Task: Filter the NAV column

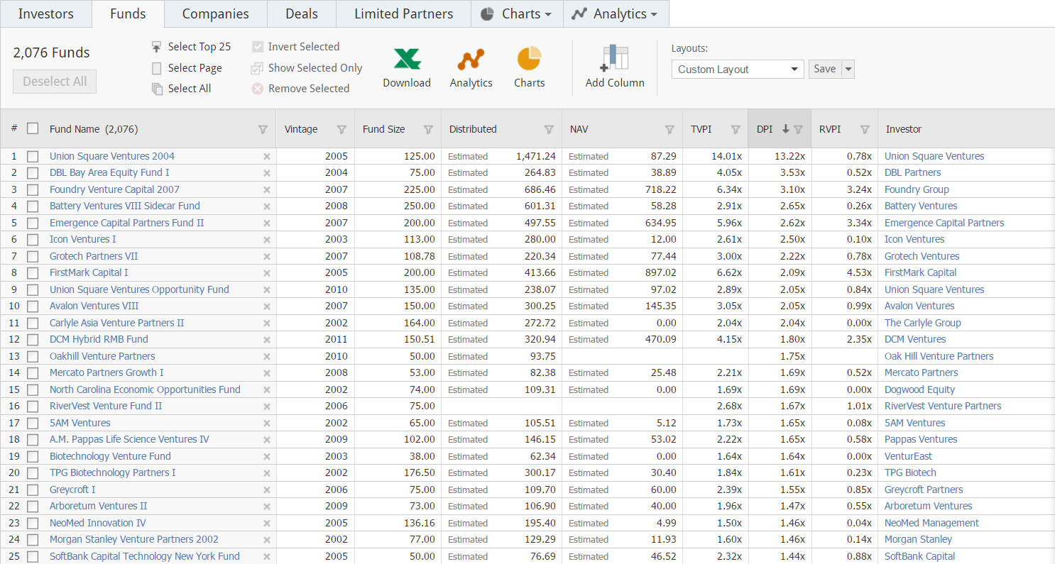Action: point(669,129)
